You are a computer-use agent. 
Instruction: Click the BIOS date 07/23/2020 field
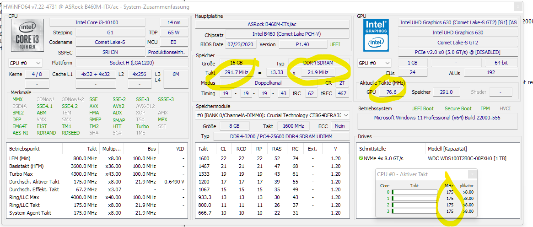click(241, 44)
